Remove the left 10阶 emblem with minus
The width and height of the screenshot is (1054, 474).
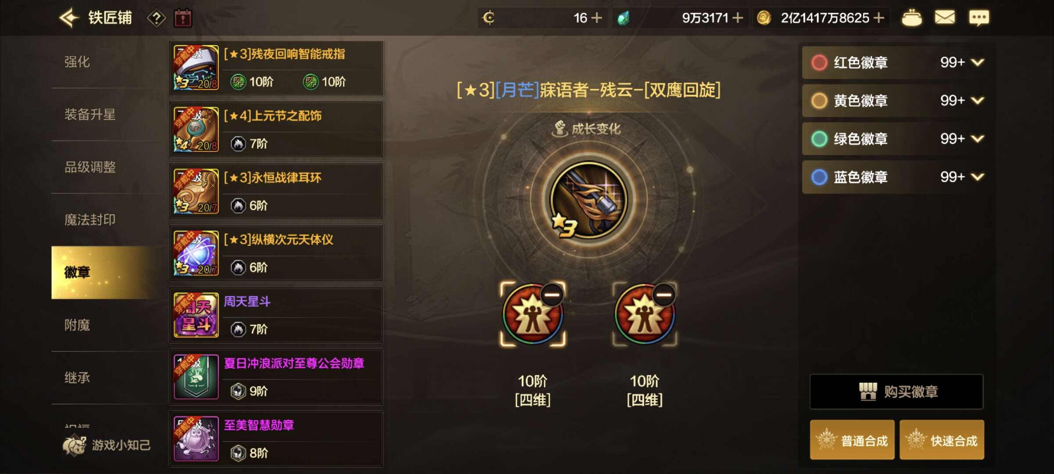click(x=552, y=294)
